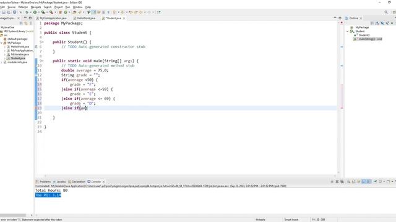Open the External Tools dropdown arrow
This screenshot has height=222, width=396.
coord(55,12)
